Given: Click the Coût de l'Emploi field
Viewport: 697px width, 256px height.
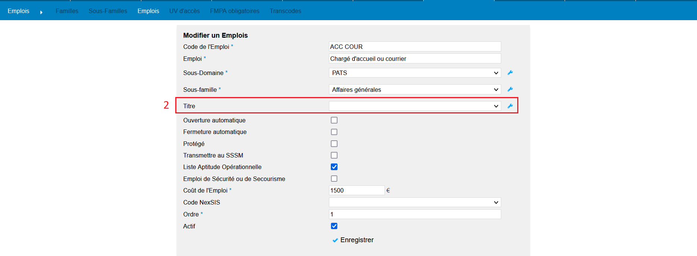Looking at the screenshot, I should 356,190.
